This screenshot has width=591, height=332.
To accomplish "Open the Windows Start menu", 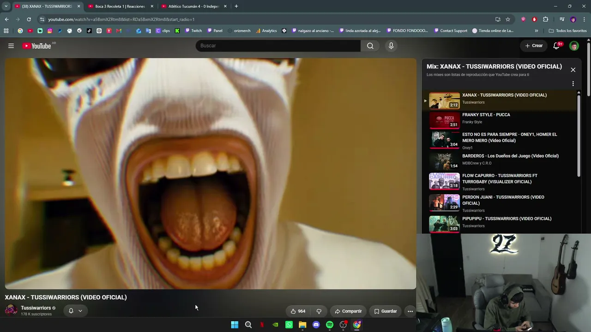I will click(235, 325).
